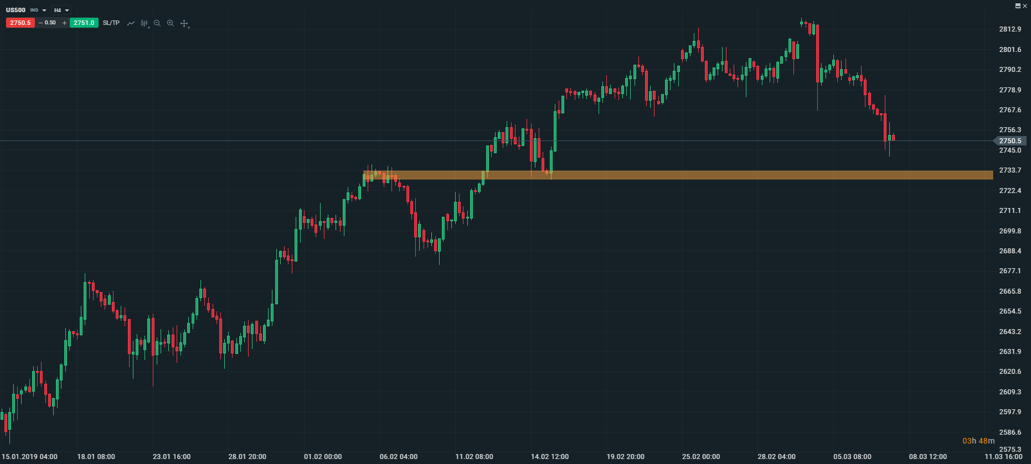Open the H4 timeframe dropdown
The height and width of the screenshot is (464, 1031).
tap(61, 11)
